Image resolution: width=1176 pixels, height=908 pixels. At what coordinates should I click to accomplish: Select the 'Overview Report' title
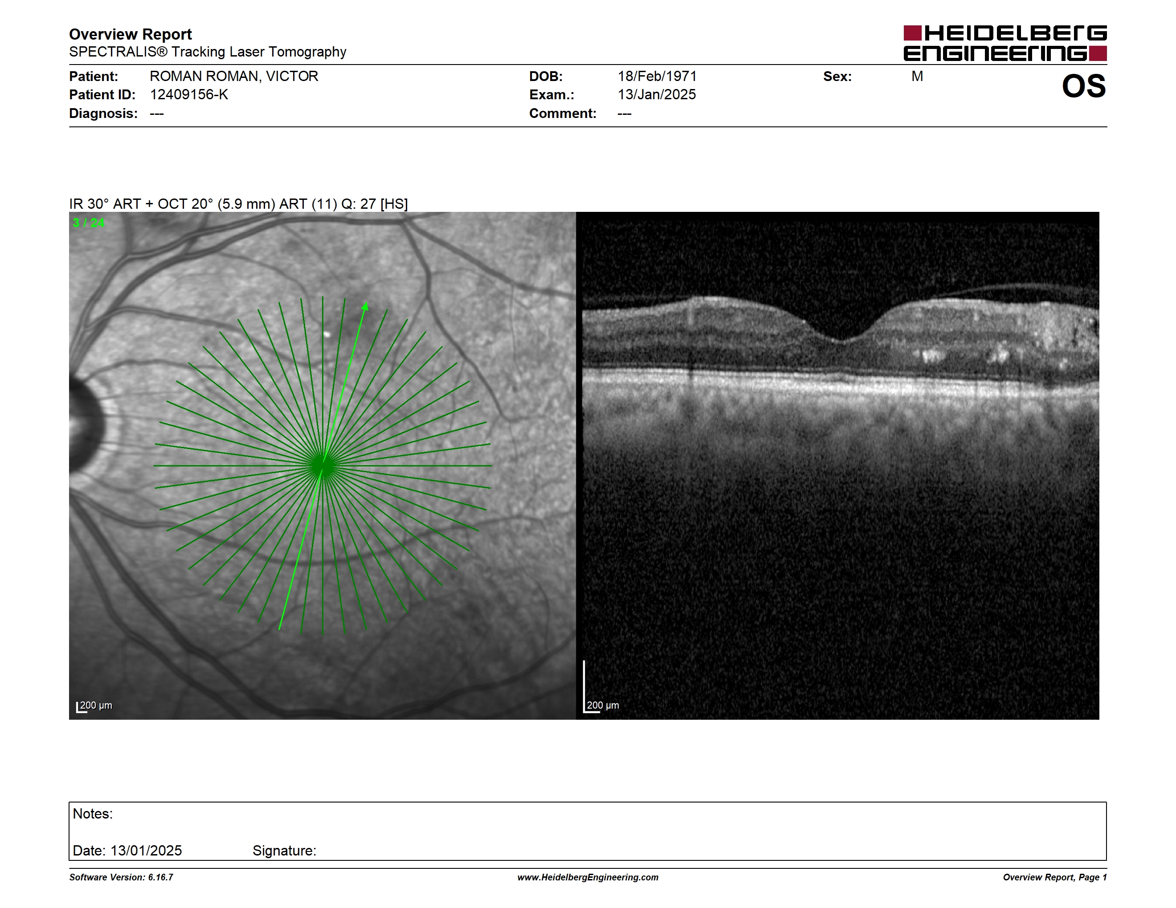coord(131,34)
